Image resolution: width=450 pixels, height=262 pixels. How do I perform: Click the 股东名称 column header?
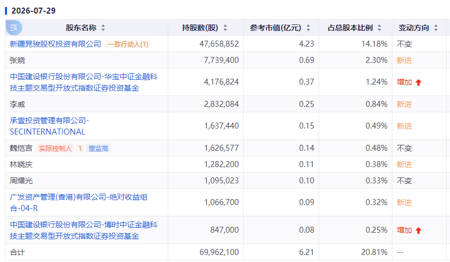[x=81, y=28]
